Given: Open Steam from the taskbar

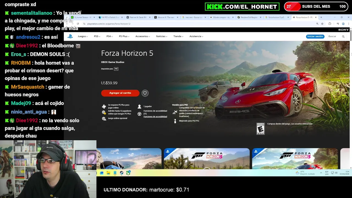Looking at the screenshot, I should 122,173.
